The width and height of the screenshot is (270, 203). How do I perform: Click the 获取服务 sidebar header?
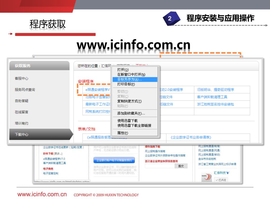pyautogui.click(x=40, y=66)
